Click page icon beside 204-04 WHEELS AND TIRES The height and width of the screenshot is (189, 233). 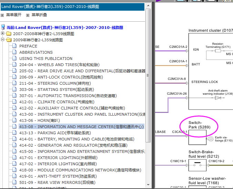[14, 64]
